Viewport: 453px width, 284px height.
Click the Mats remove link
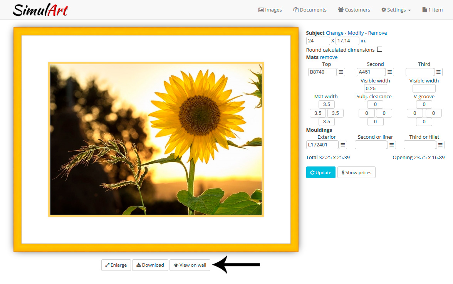pos(329,57)
